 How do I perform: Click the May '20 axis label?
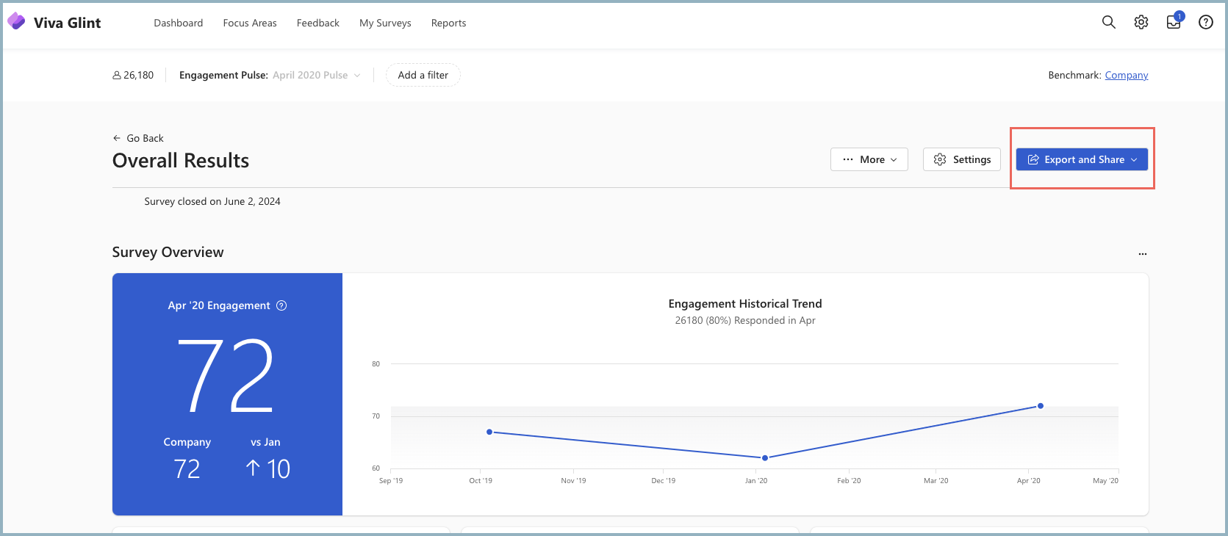(x=1106, y=481)
